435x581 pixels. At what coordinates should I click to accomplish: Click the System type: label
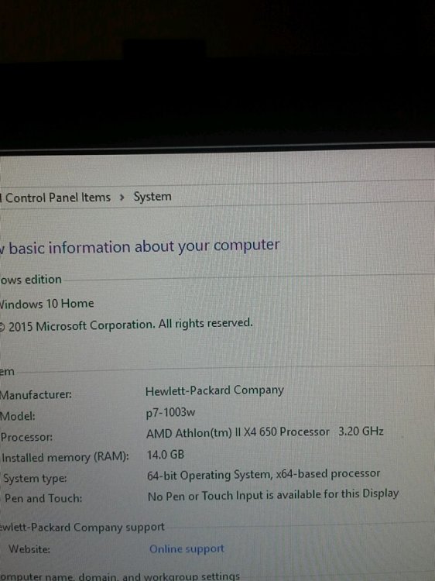point(35,479)
